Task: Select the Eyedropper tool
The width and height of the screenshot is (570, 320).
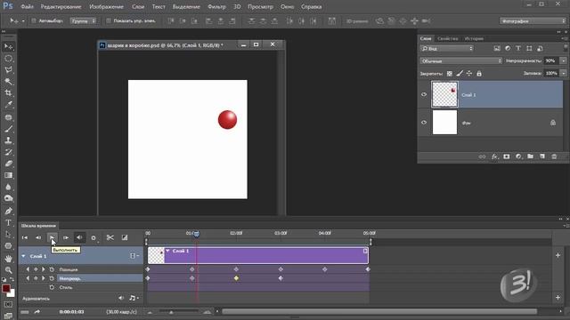Action: 8,105
